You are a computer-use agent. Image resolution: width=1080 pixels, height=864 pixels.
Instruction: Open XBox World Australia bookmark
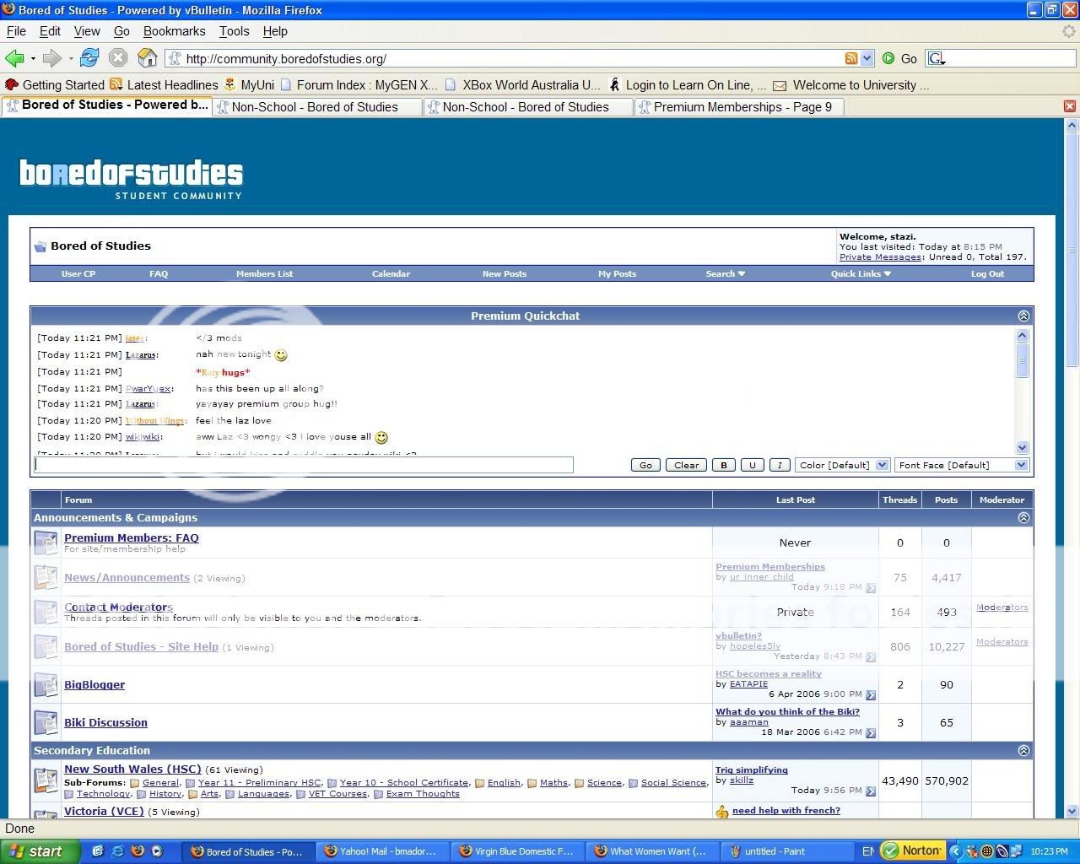[x=522, y=85]
